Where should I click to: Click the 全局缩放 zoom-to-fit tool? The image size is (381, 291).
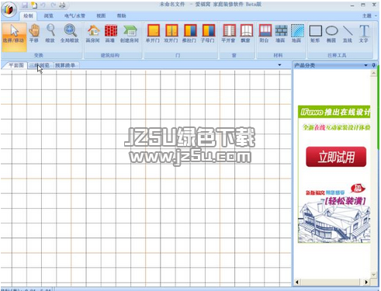70,33
